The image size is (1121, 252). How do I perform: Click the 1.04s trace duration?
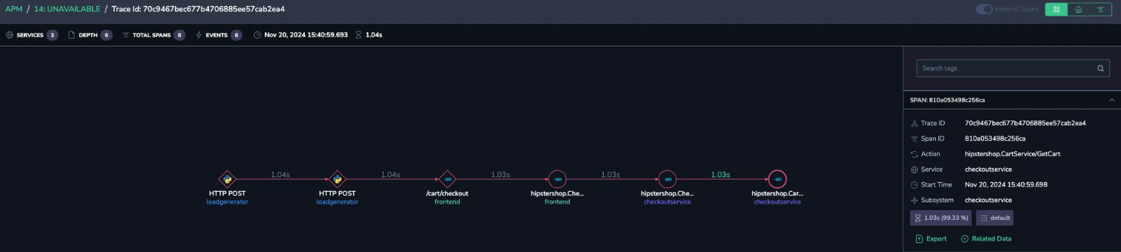374,35
